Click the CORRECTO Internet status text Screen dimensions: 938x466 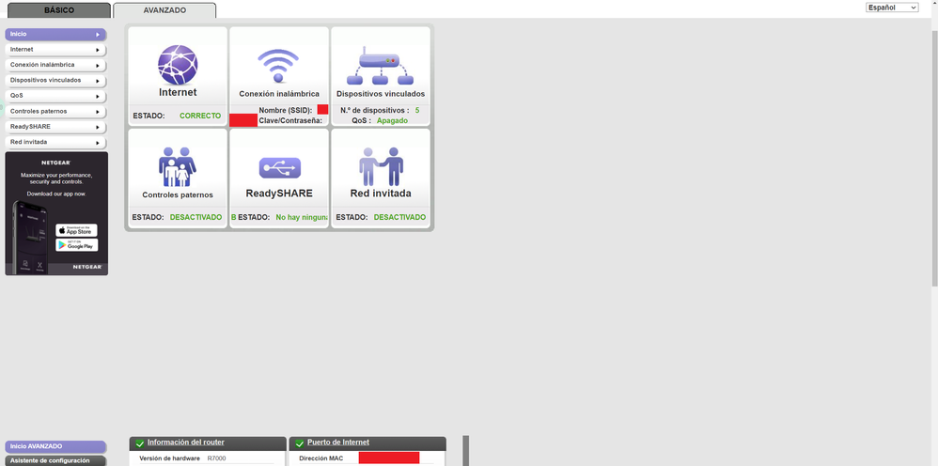(x=200, y=116)
